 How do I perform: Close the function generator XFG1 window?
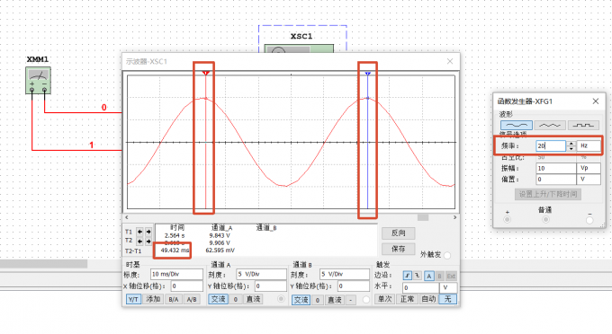pos(596,101)
